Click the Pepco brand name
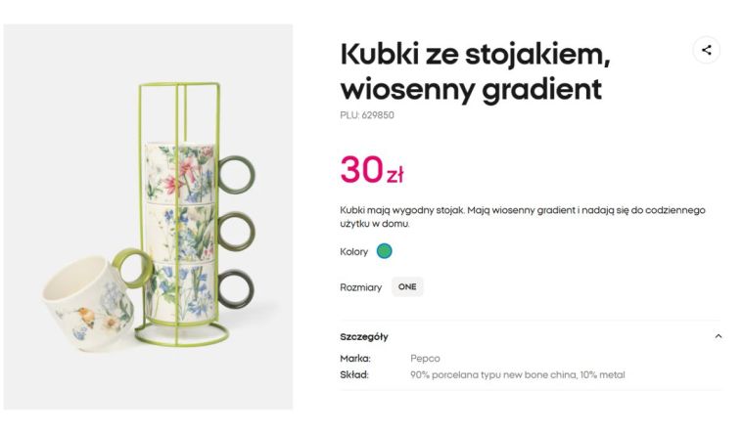Viewport: 743px width, 433px height. [x=425, y=359]
